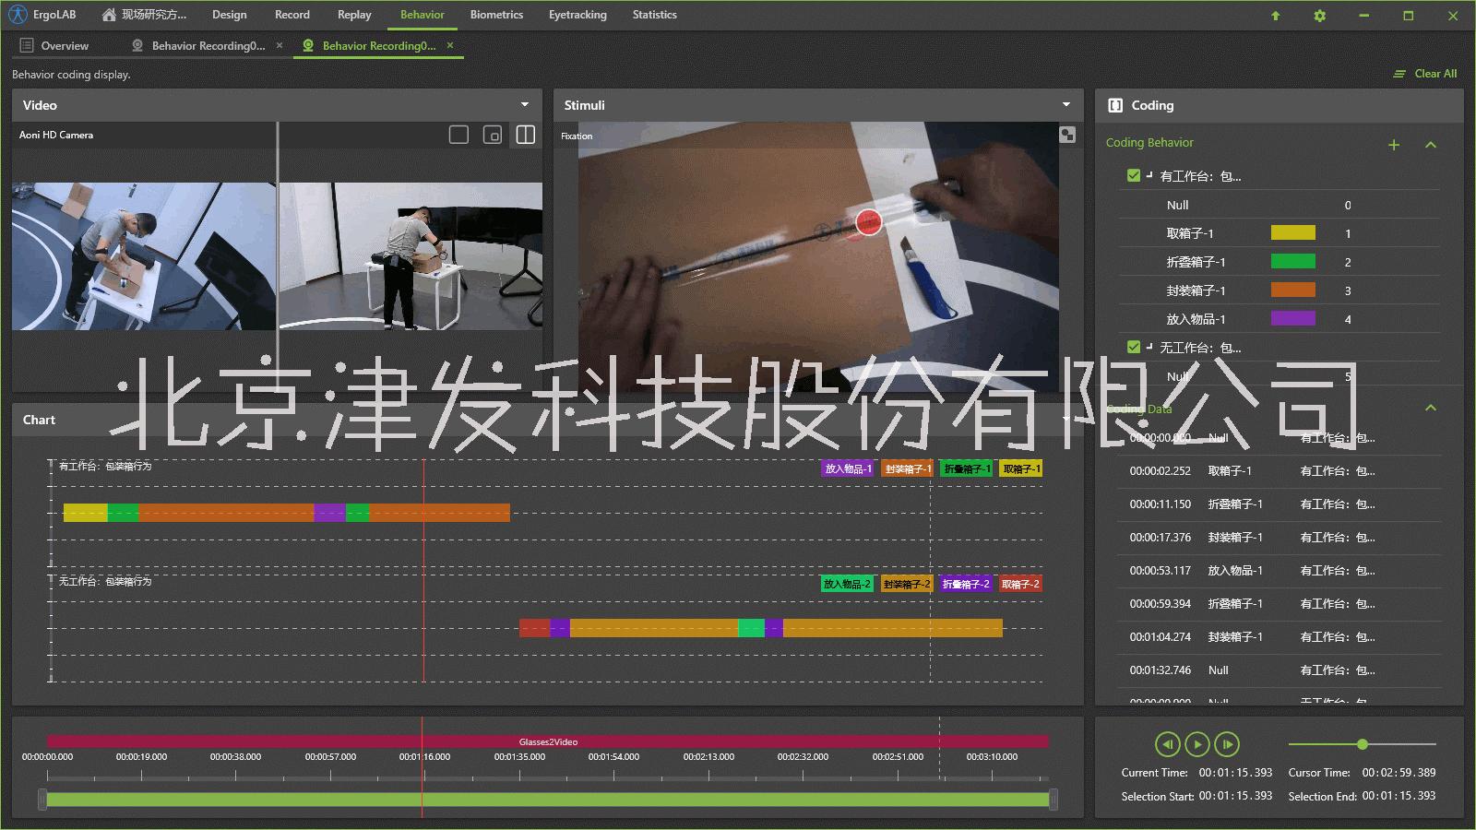Step backward one frame
This screenshot has height=830, width=1476.
tap(1167, 744)
